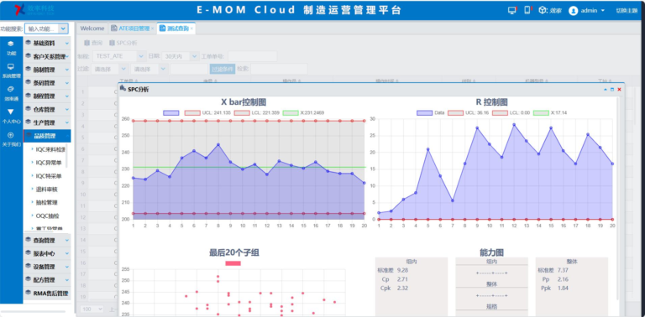Click the mobile phone notification icon
The height and width of the screenshot is (317, 645).
(527, 10)
